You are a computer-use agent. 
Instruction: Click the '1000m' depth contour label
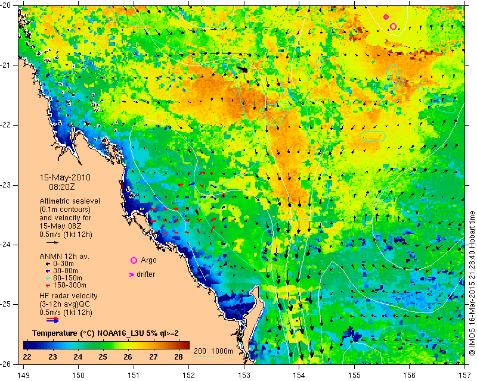[x=222, y=351]
